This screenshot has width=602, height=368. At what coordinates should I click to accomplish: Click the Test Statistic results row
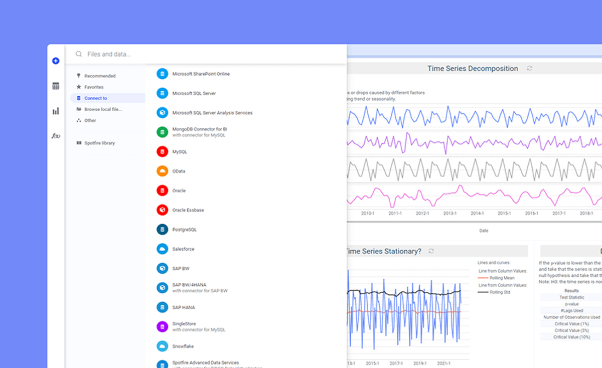(x=571, y=297)
